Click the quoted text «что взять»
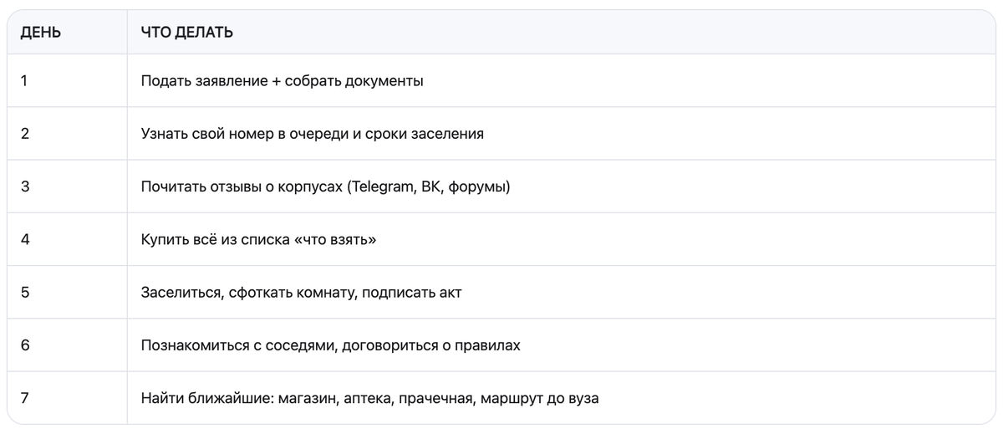The height and width of the screenshot is (434, 1003). tap(340, 239)
